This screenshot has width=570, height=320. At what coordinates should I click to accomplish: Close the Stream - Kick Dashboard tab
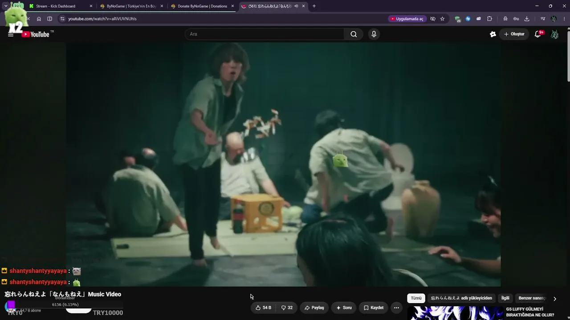[91, 6]
